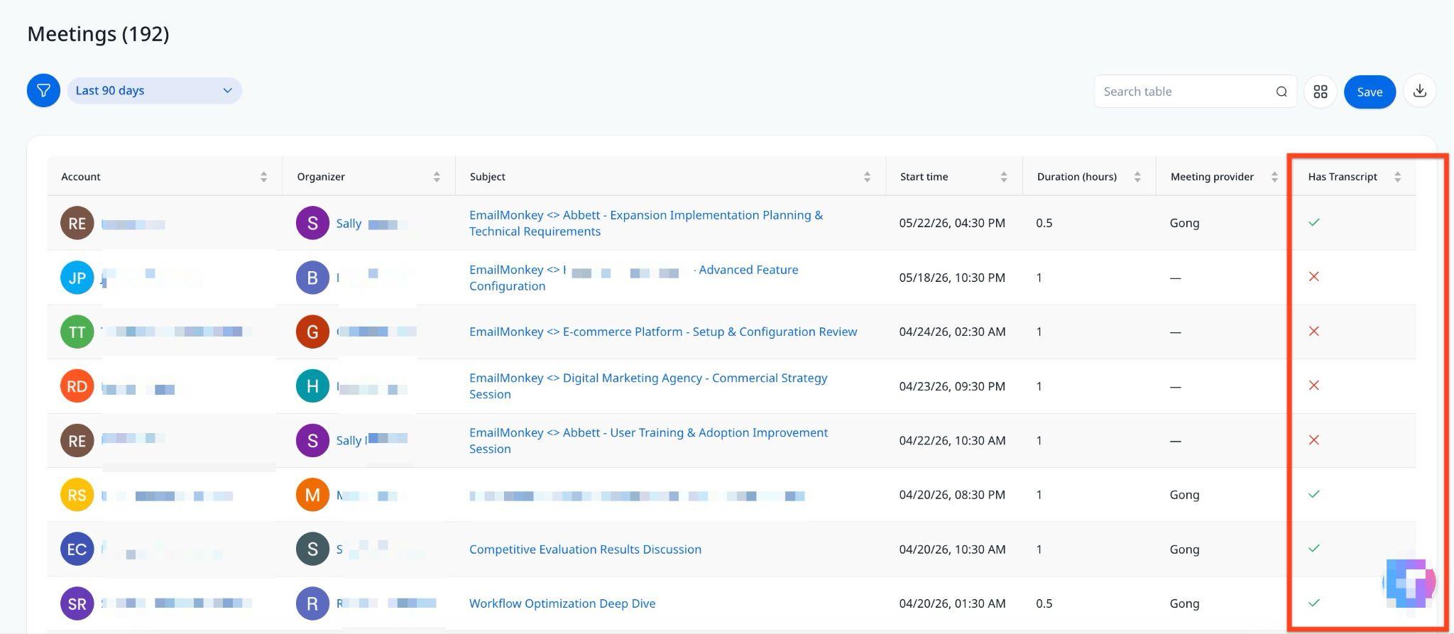The width and height of the screenshot is (1454, 634).
Task: Click organizer avatar H
Action: (x=312, y=386)
